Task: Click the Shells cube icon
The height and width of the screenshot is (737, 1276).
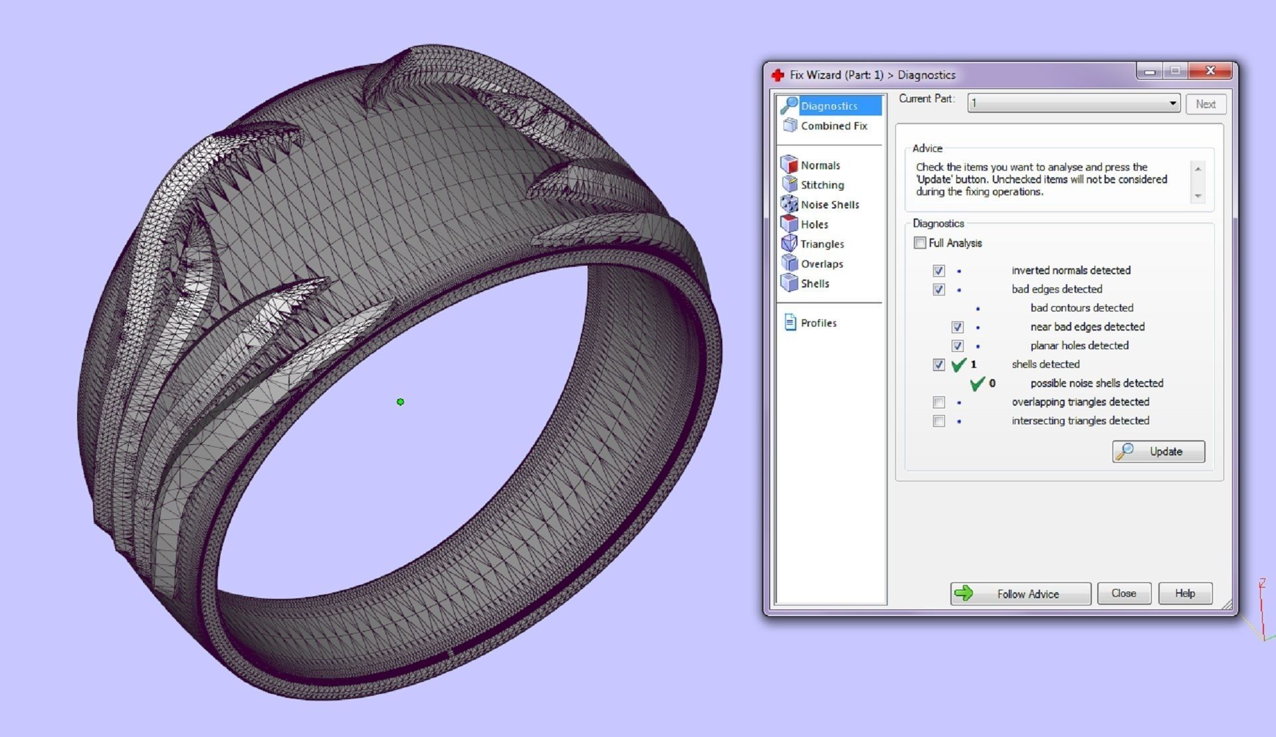Action: click(x=789, y=283)
